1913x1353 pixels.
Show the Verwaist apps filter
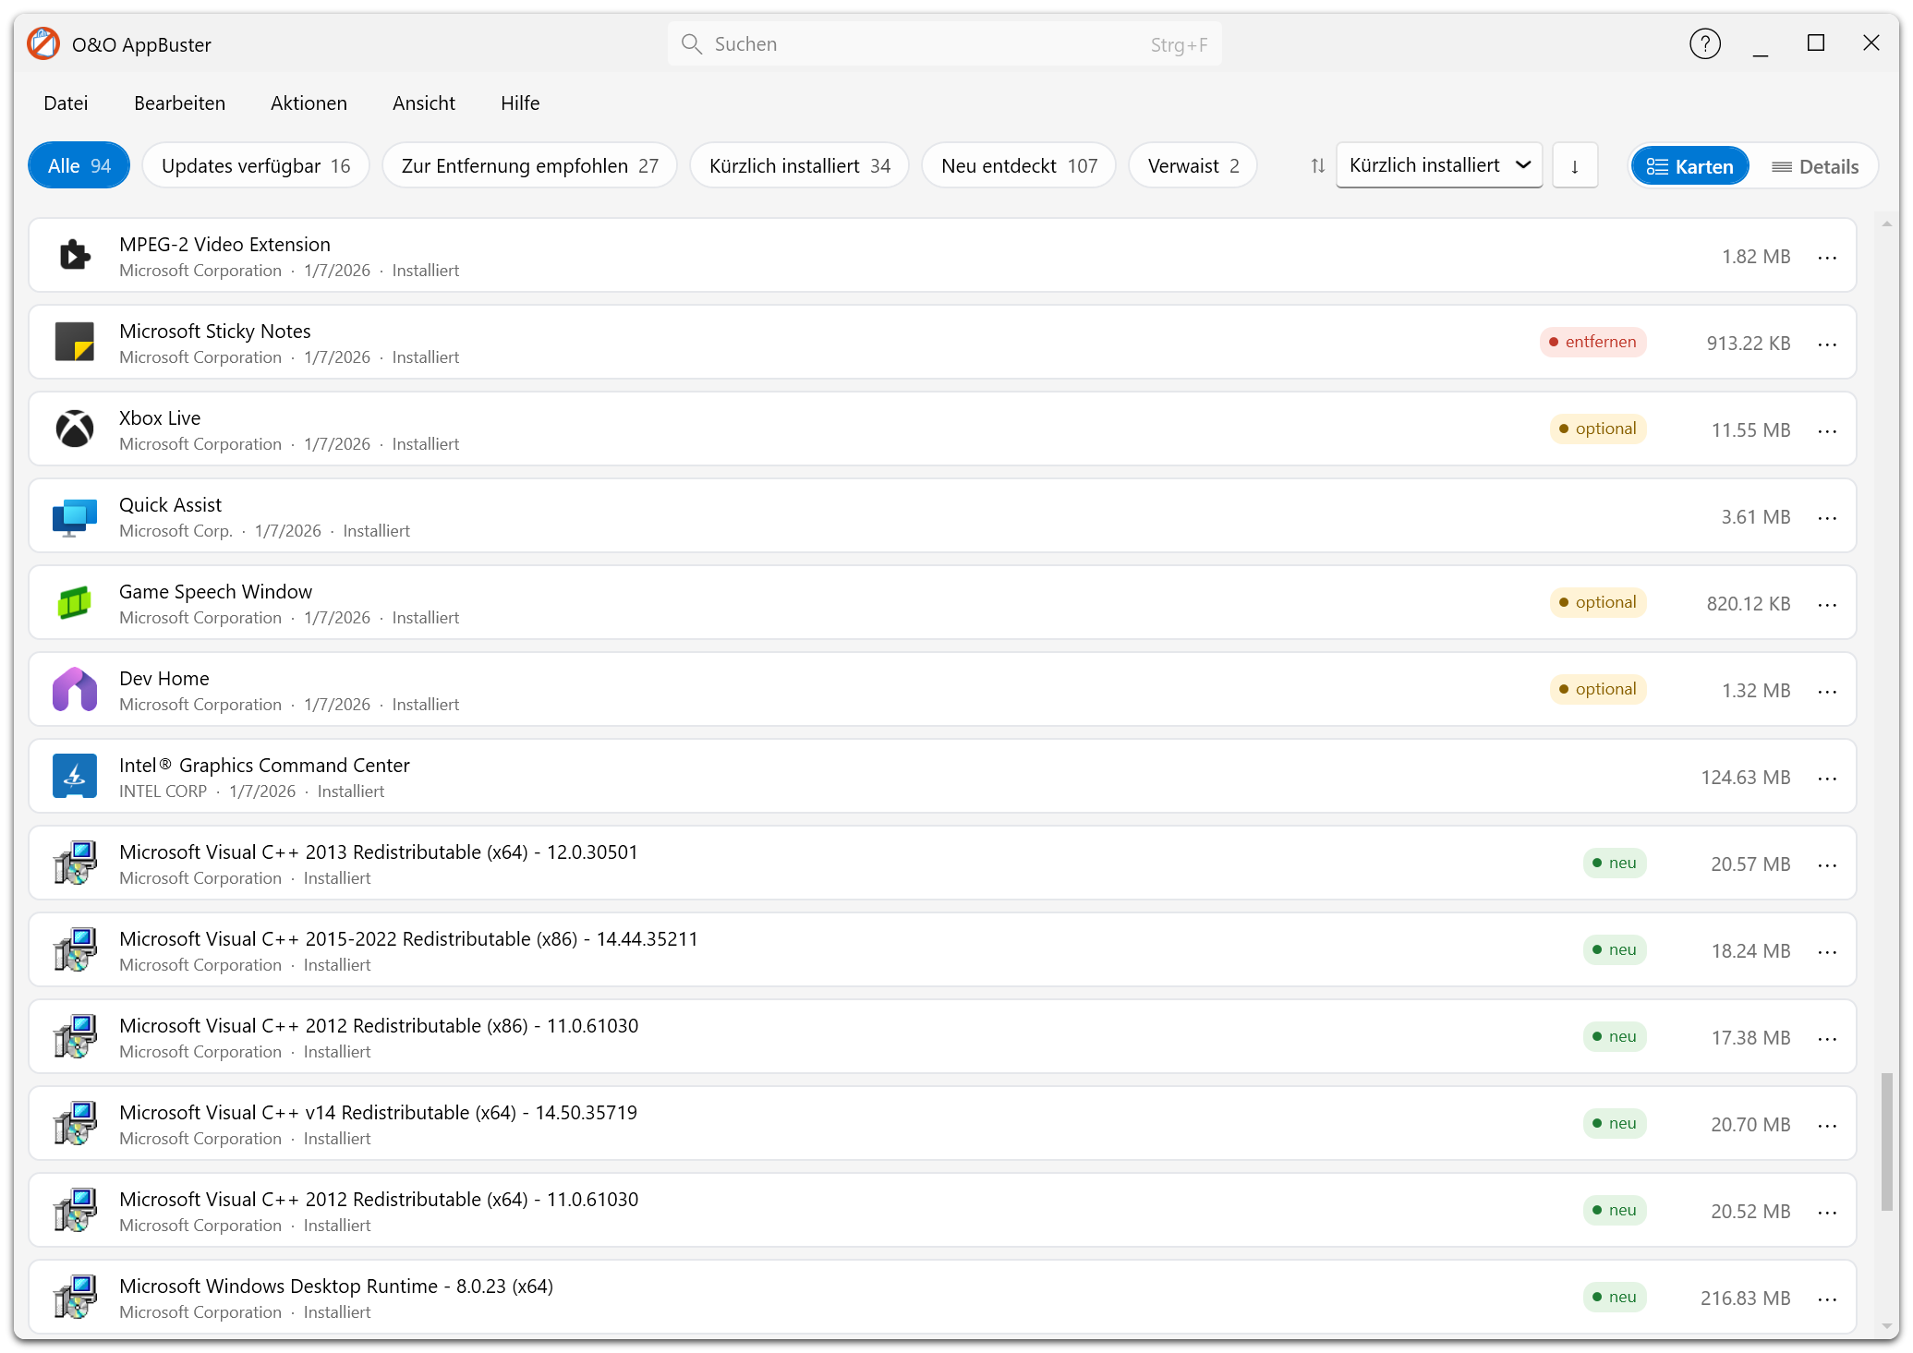coord(1193,166)
